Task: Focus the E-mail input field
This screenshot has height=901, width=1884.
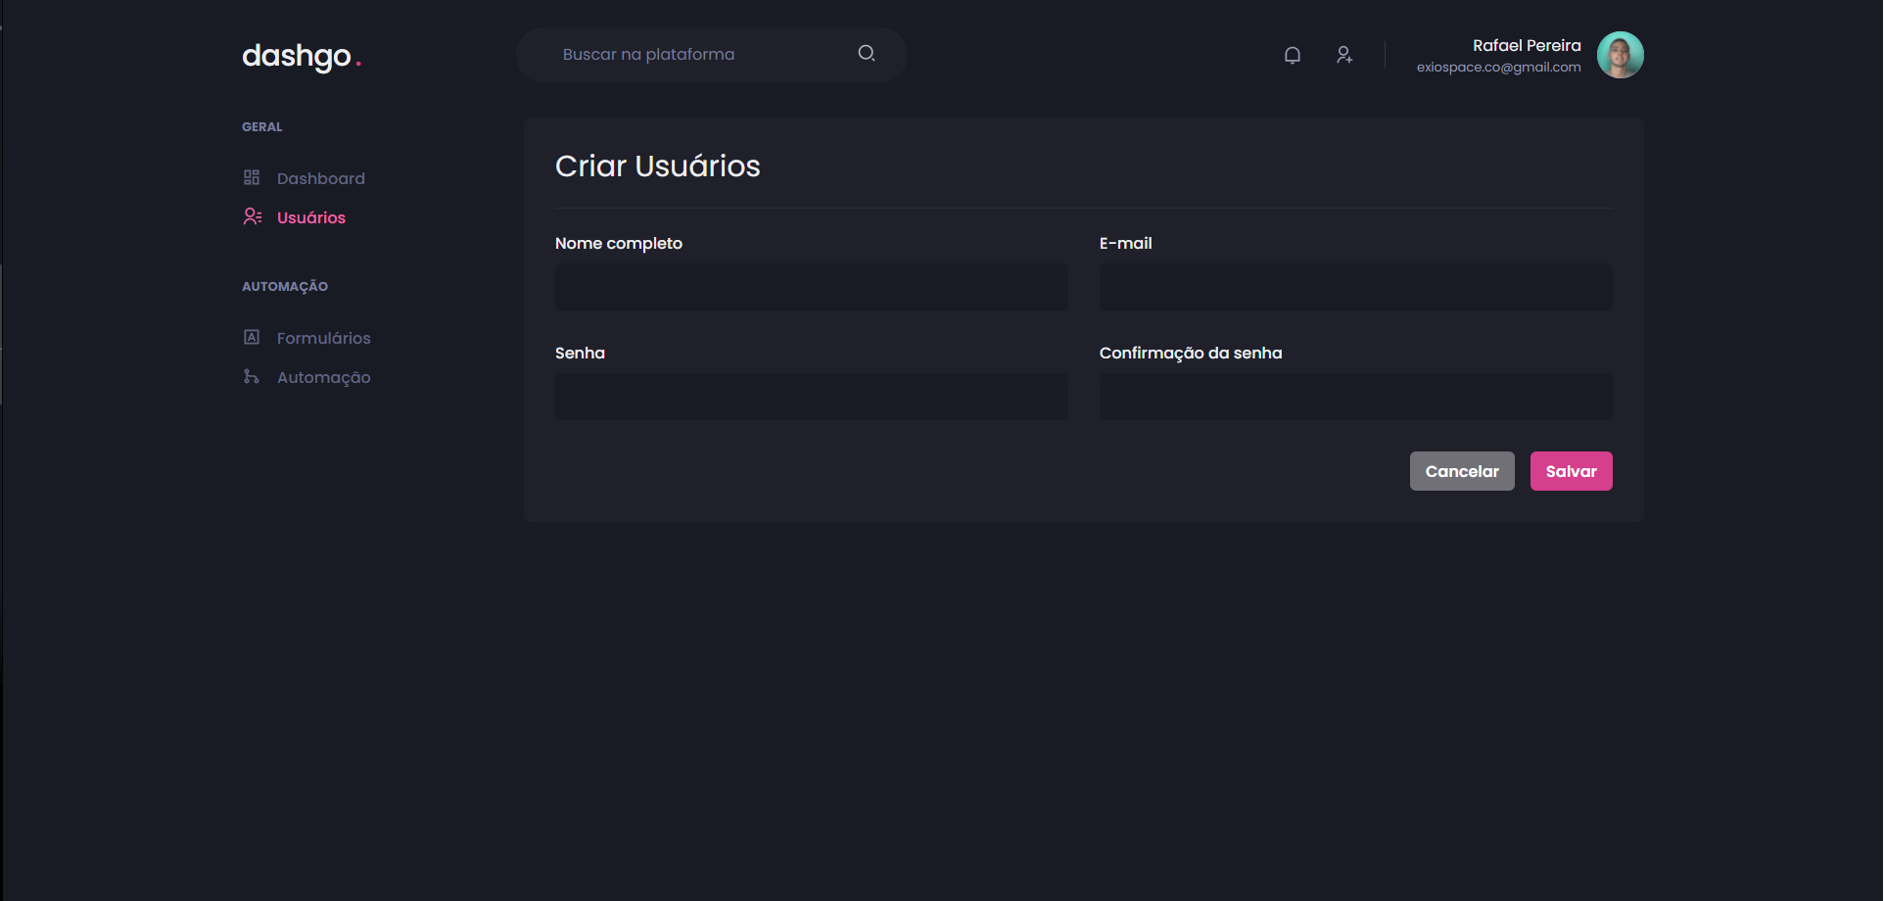Action: [1355, 287]
